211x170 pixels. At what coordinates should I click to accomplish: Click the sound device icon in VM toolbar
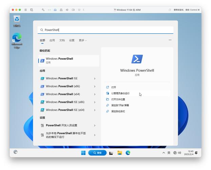pyautogui.click(x=67, y=10)
